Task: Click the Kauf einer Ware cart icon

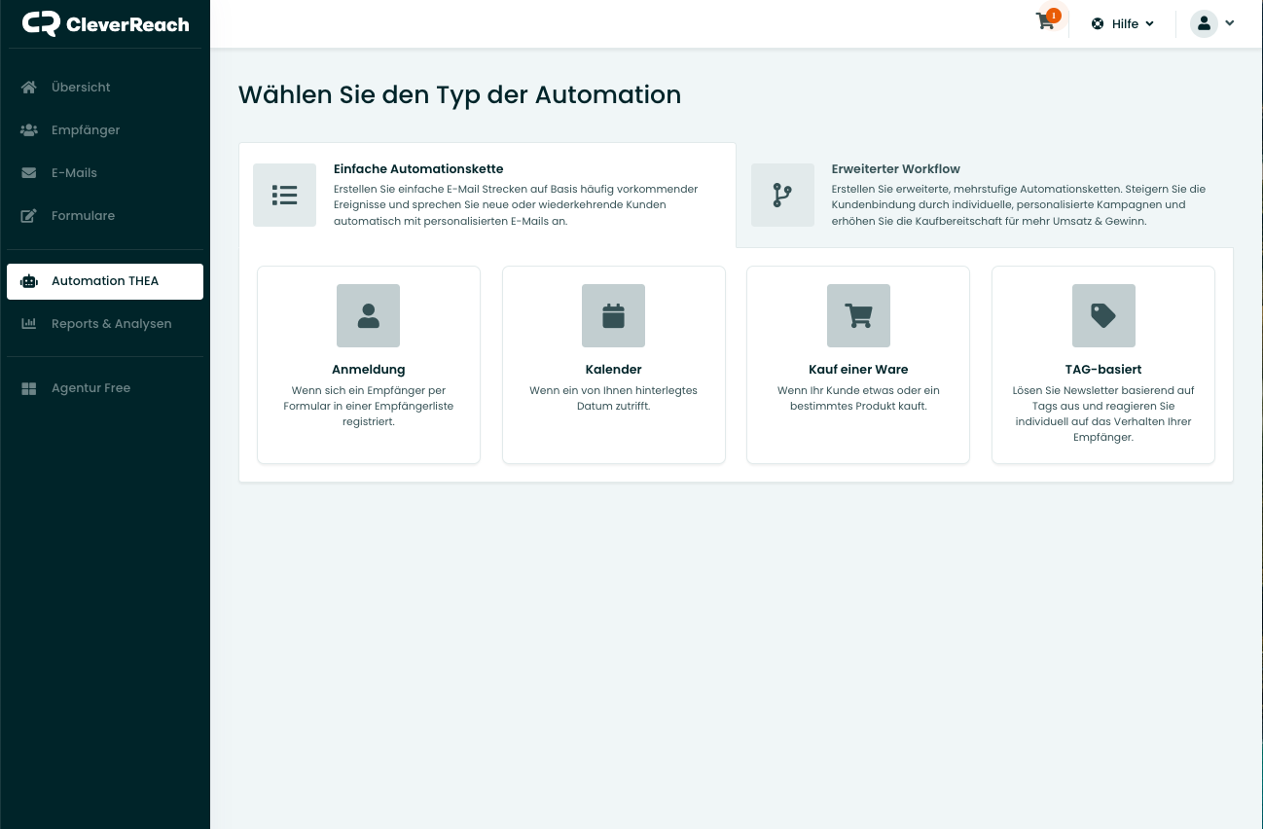Action: [858, 315]
